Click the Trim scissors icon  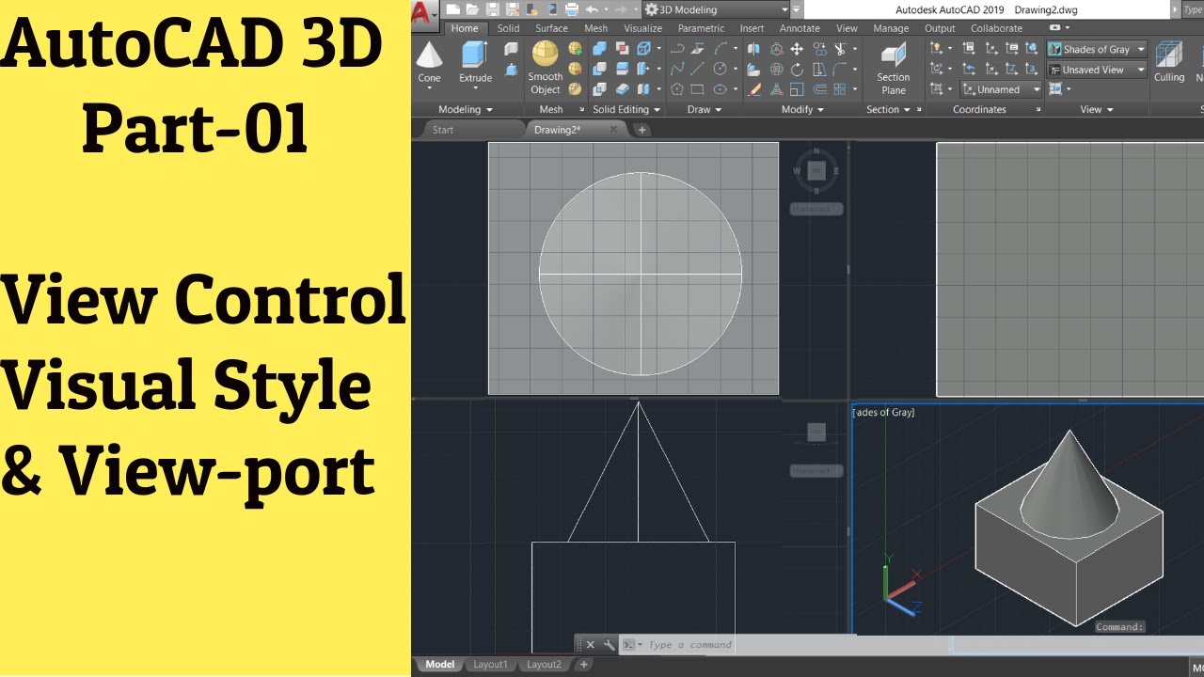pyautogui.click(x=840, y=48)
